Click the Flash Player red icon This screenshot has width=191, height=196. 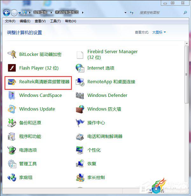(12, 68)
